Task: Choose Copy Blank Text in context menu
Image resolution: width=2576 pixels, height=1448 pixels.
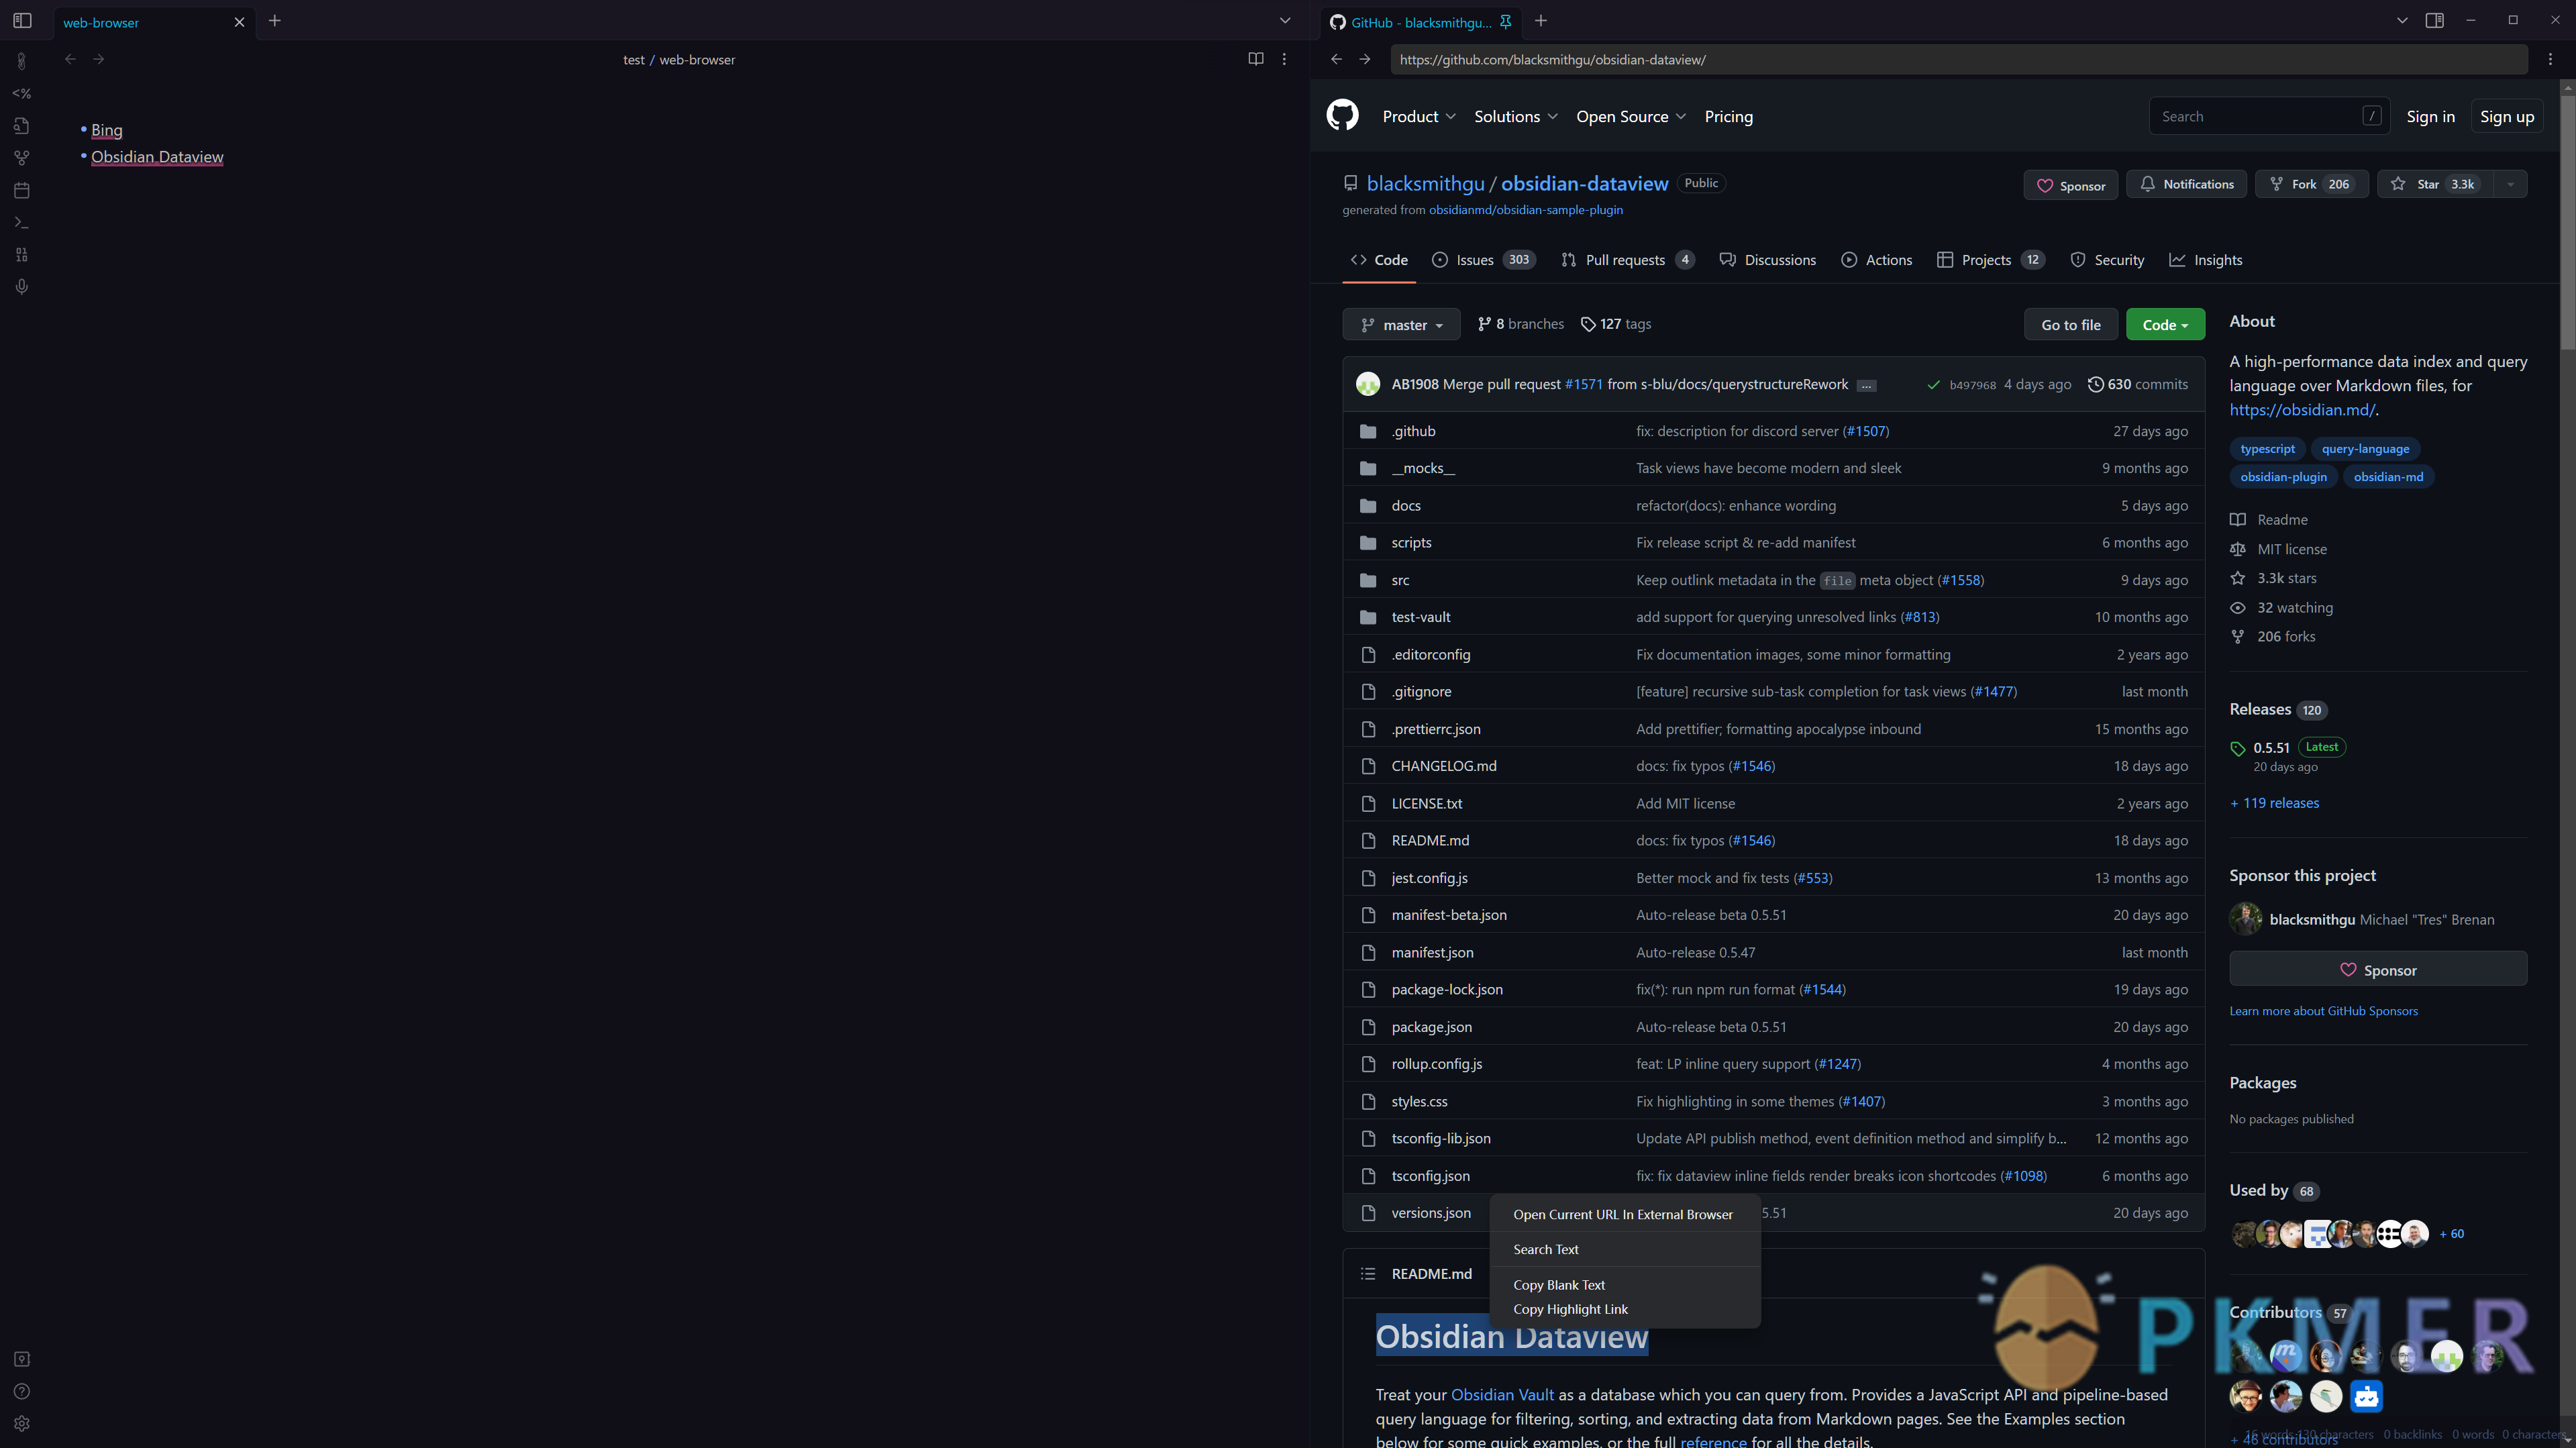Action: coord(1623,1285)
